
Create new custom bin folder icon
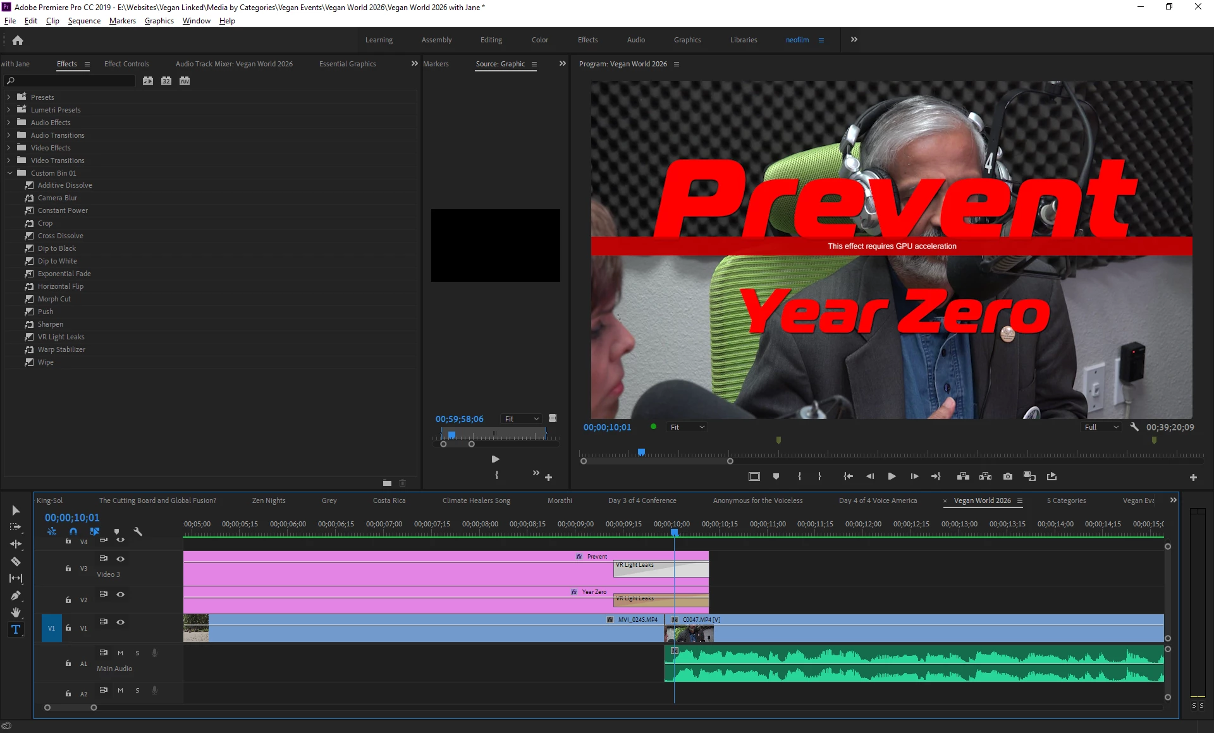tap(387, 483)
